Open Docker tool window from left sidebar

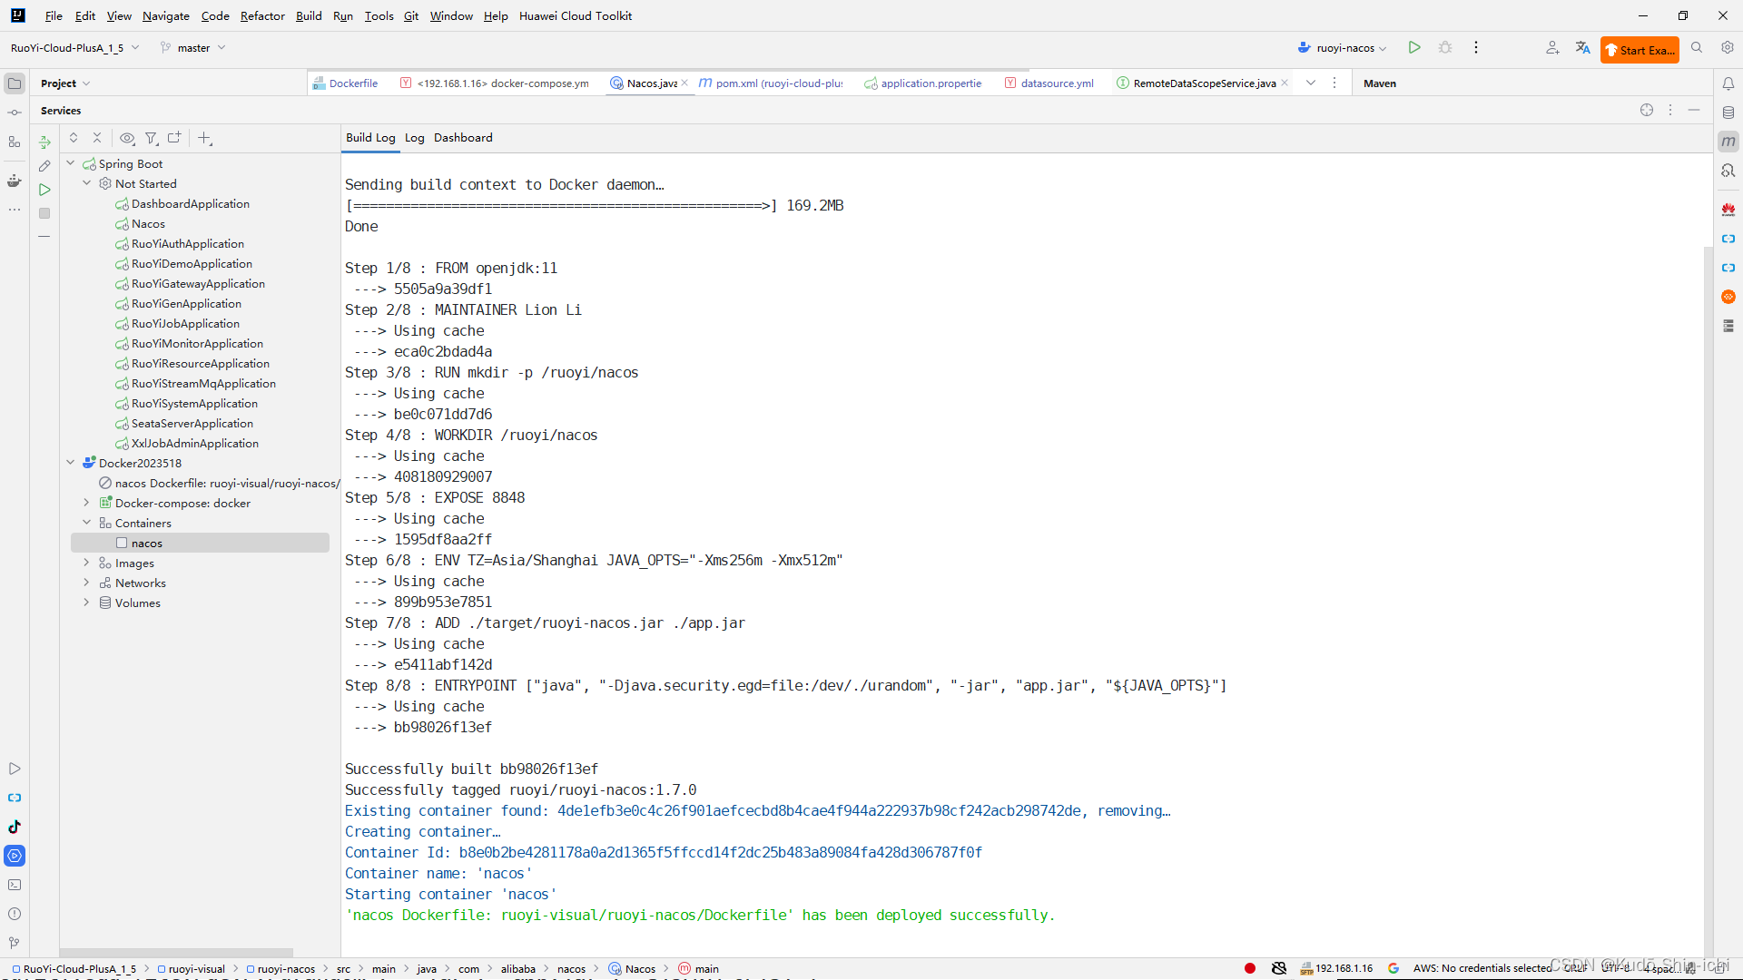pos(14,181)
